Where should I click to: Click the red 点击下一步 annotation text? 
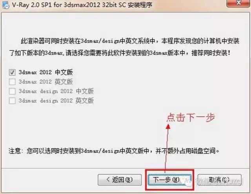click(x=191, y=117)
